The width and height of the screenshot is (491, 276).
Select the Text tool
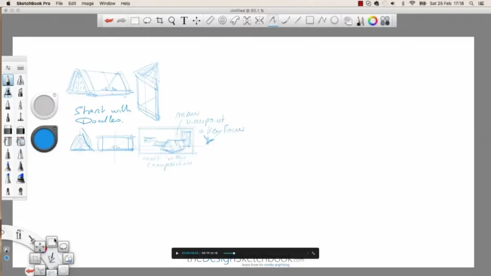pos(184,21)
